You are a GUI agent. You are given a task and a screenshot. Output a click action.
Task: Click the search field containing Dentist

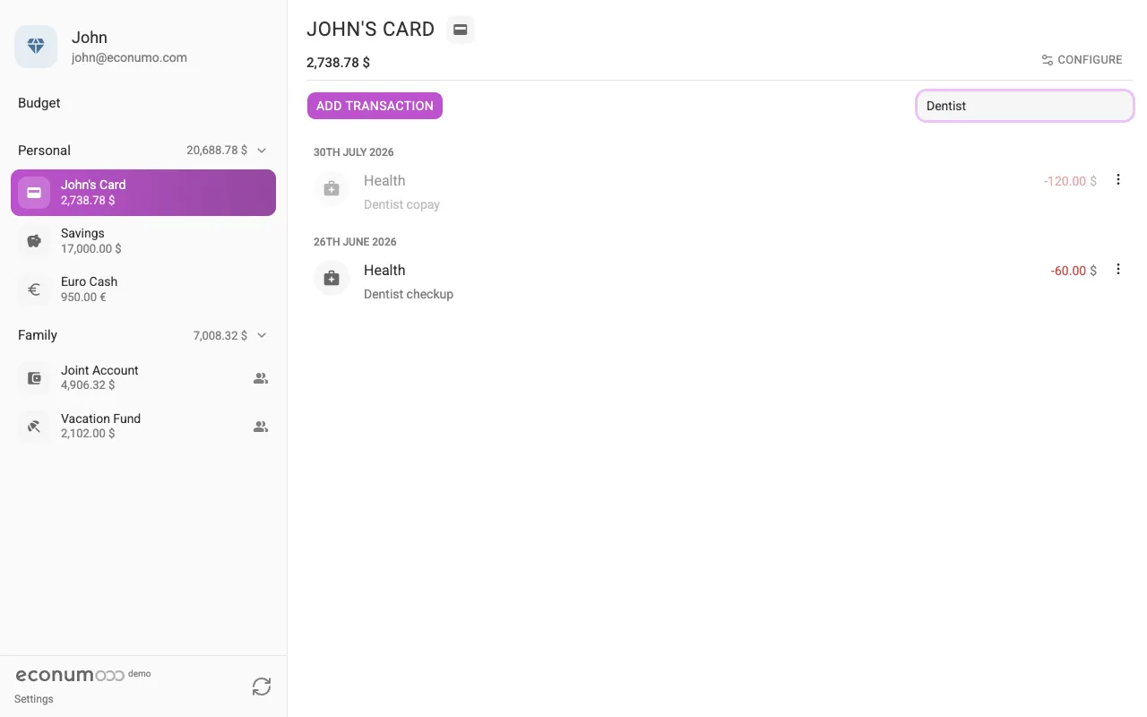(1024, 106)
